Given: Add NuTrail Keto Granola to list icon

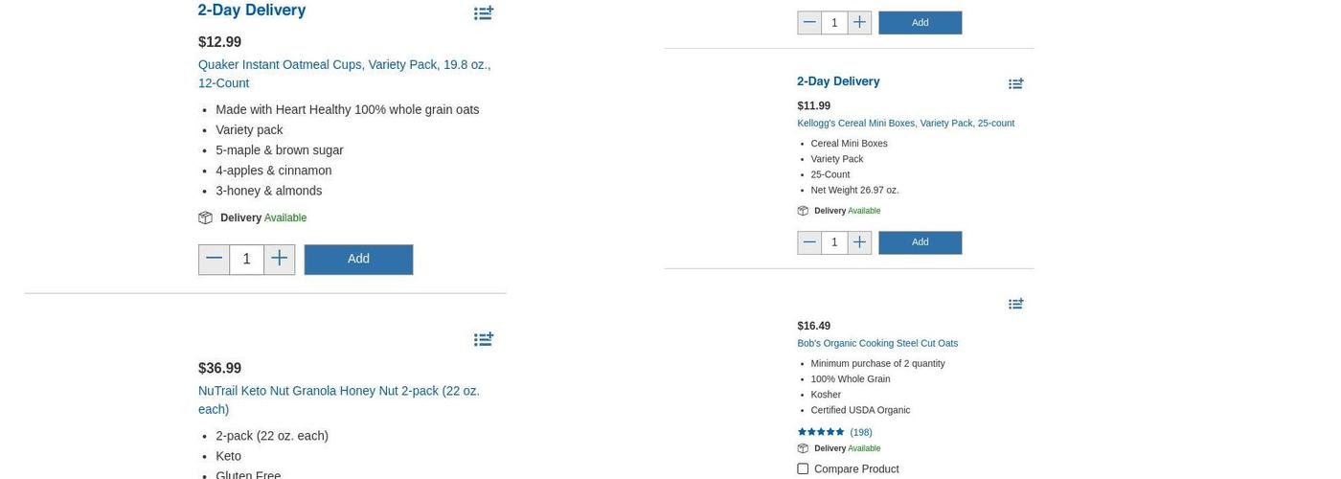Looking at the screenshot, I should click(484, 339).
